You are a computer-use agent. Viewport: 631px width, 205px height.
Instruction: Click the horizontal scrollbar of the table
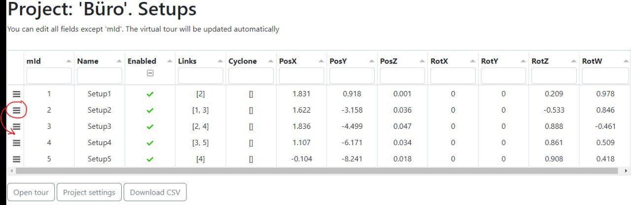[315, 171]
